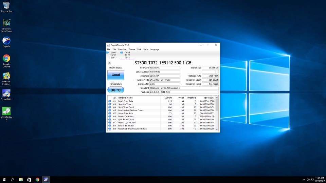
Task: Click status circle for Spin-Up Time
Action: click(110, 104)
